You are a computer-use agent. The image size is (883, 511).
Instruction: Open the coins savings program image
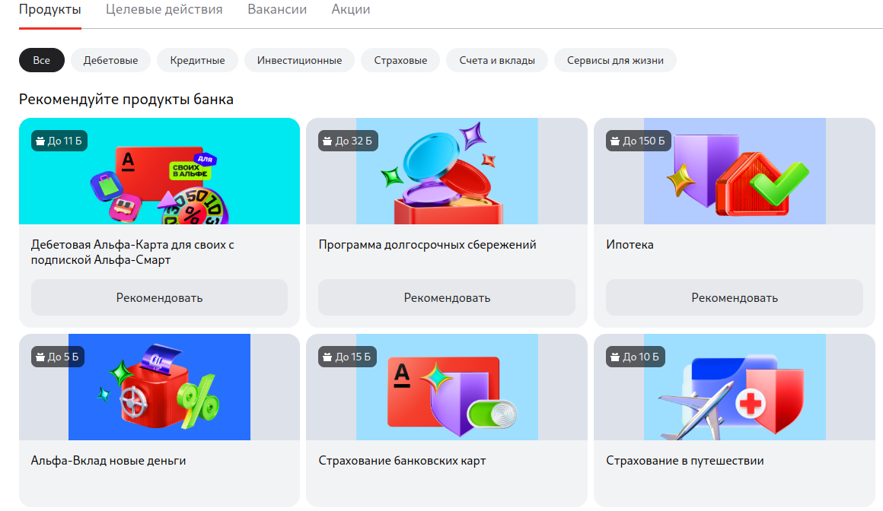tap(447, 171)
